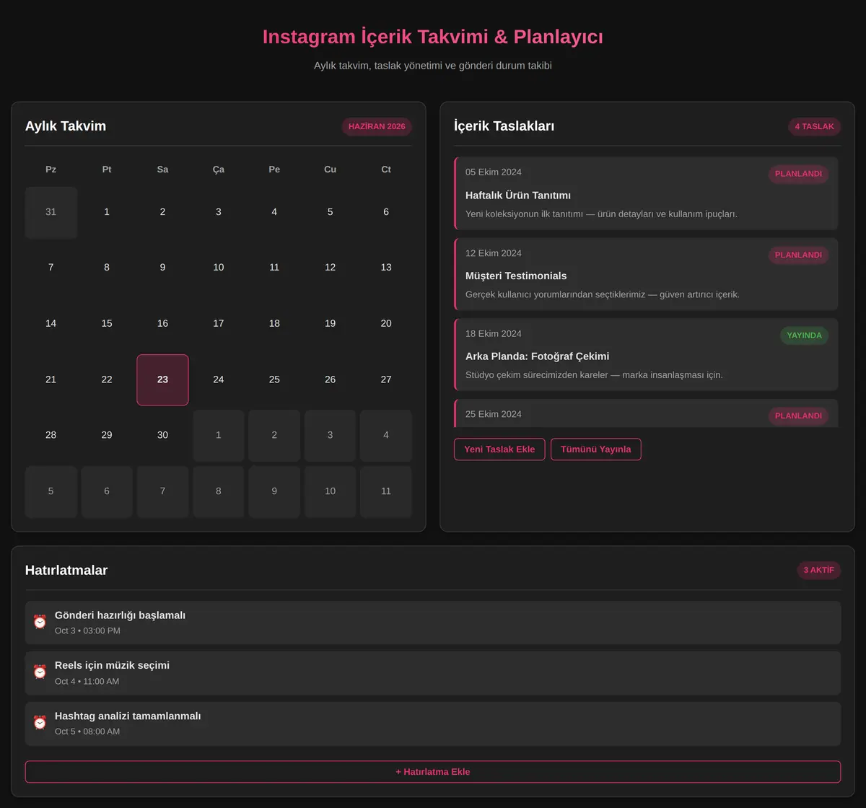Click the 4 TASLAK count badge

pos(814,126)
